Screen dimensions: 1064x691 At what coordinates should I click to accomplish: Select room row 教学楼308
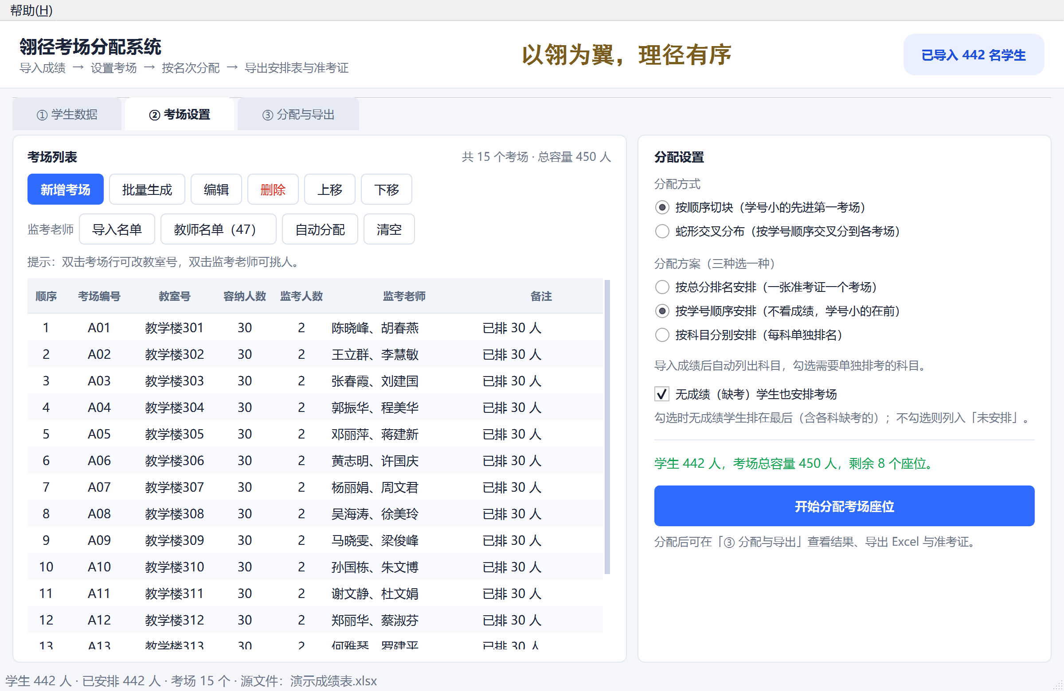(x=315, y=514)
